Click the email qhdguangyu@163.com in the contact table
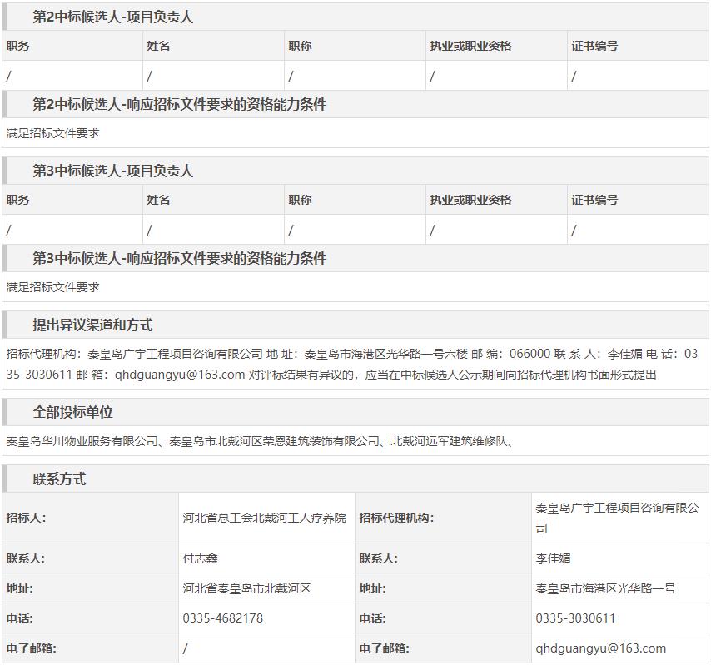 (x=600, y=648)
